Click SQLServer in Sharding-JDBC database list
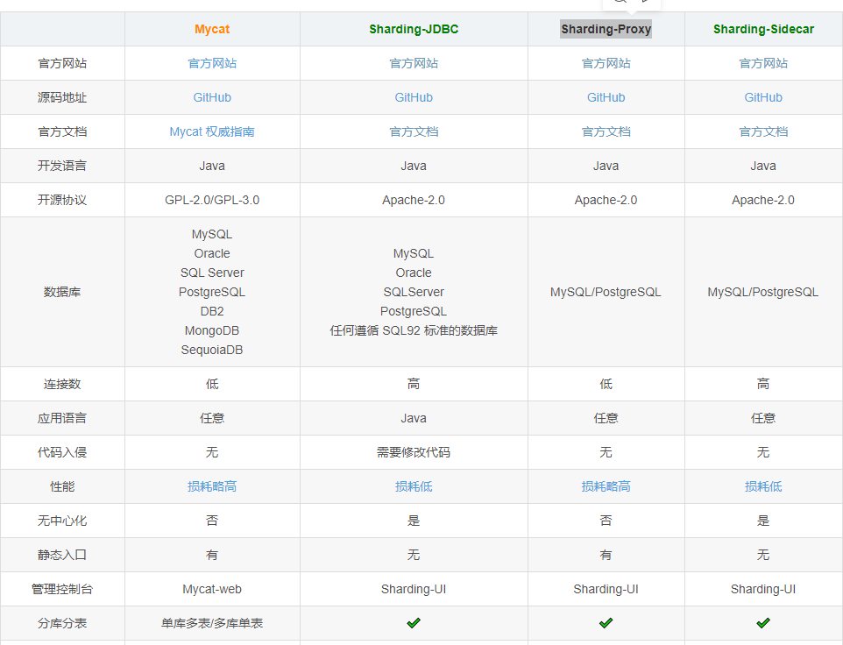Viewport: 843px width, 645px height. point(414,292)
